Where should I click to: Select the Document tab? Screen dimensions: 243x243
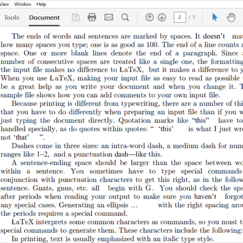coord(44,17)
